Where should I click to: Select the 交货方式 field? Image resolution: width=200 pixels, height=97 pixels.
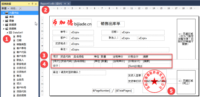click(x=21, y=68)
